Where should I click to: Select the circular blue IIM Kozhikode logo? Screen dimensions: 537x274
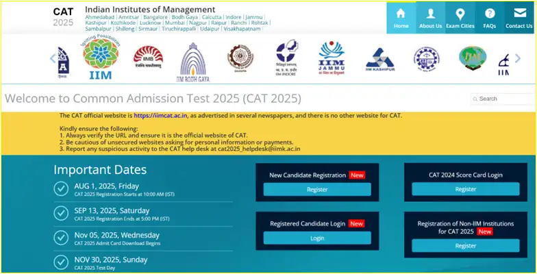pyautogui.click(x=426, y=59)
